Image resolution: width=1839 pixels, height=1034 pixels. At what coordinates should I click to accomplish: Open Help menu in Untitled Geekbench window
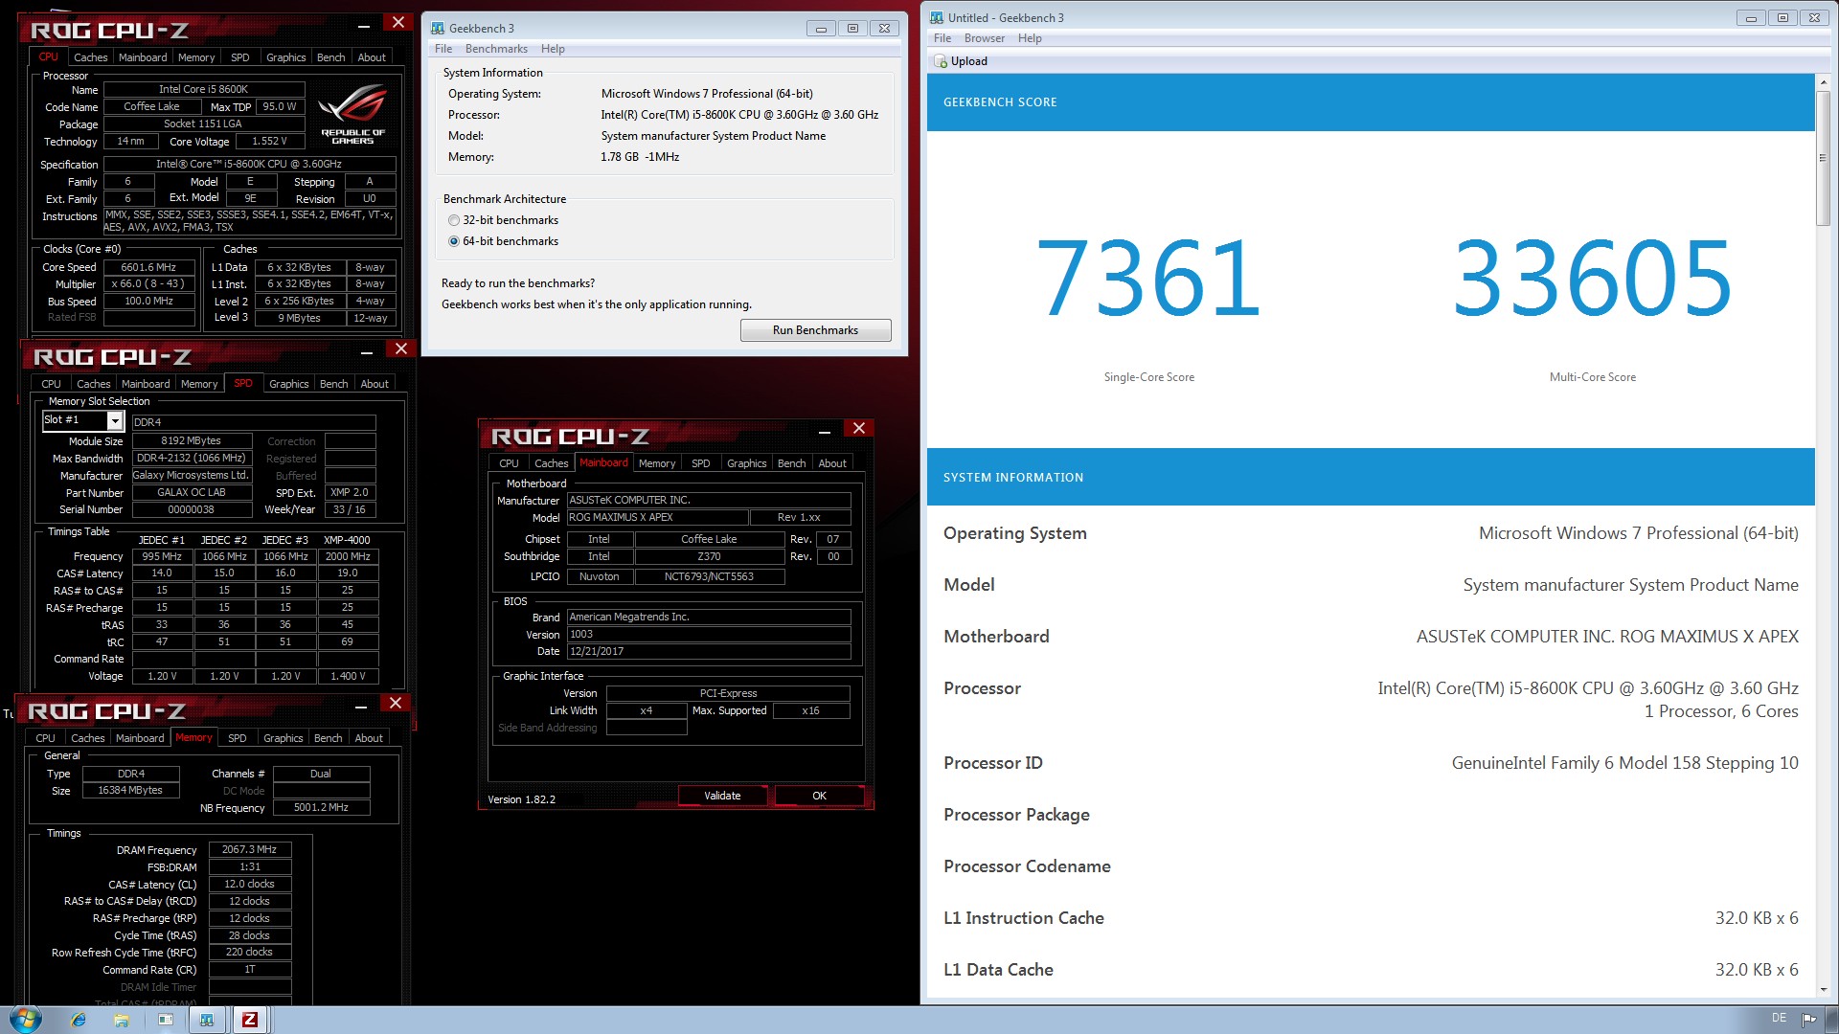tap(1030, 38)
